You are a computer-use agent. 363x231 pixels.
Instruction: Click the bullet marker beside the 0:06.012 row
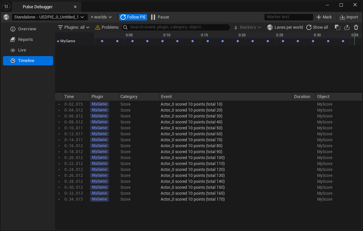click(59, 116)
